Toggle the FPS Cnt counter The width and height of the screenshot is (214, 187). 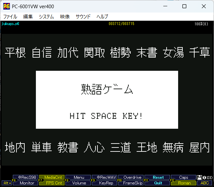[x=53, y=183]
